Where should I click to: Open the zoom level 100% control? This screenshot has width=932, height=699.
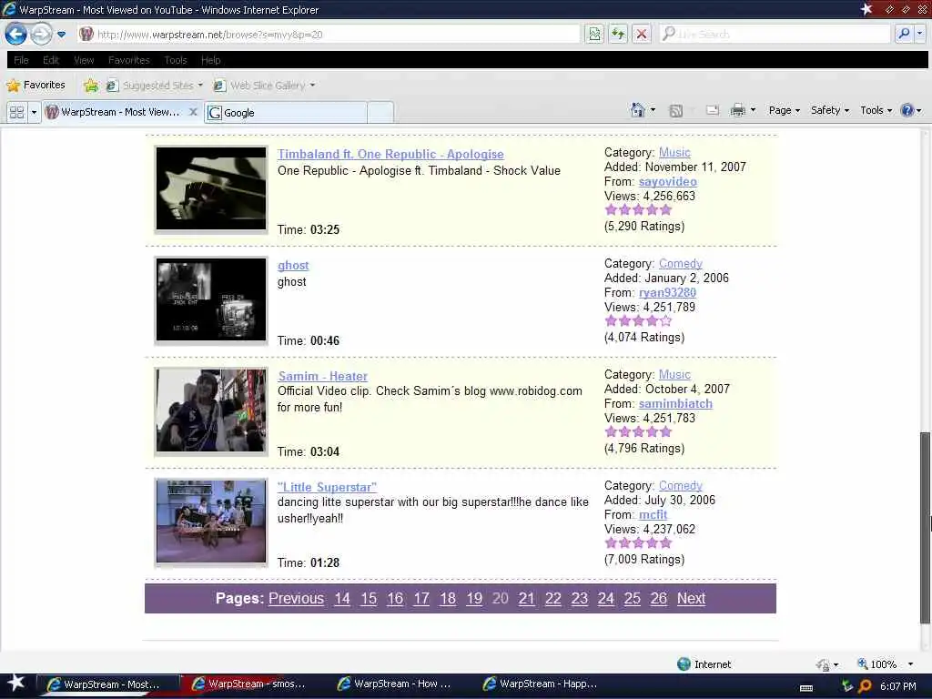point(885,664)
